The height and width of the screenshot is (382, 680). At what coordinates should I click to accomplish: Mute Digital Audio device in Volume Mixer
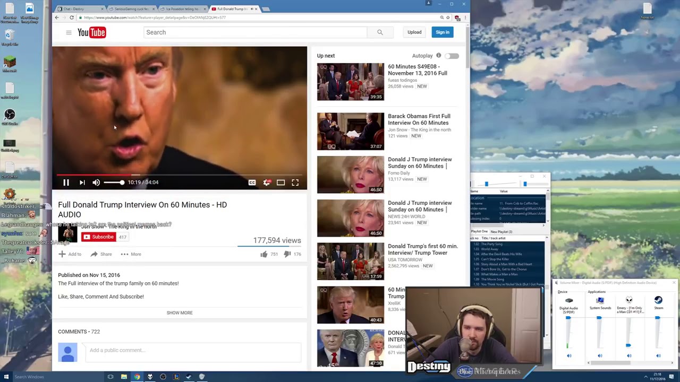point(569,356)
